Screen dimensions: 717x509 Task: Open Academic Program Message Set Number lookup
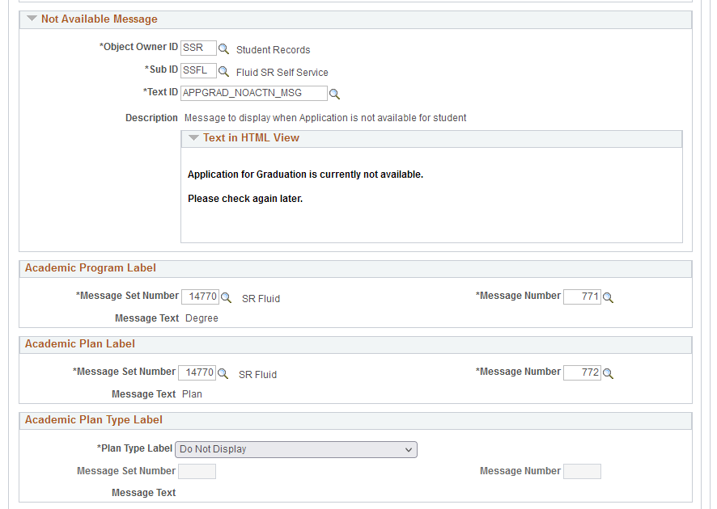click(226, 297)
